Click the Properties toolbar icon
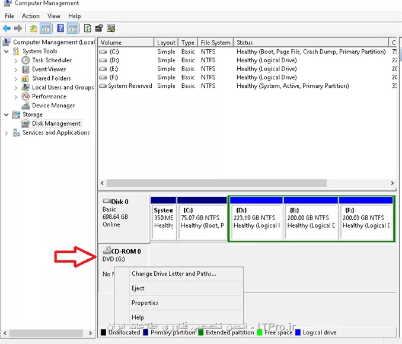This screenshot has height=344, width=402. 99,28
